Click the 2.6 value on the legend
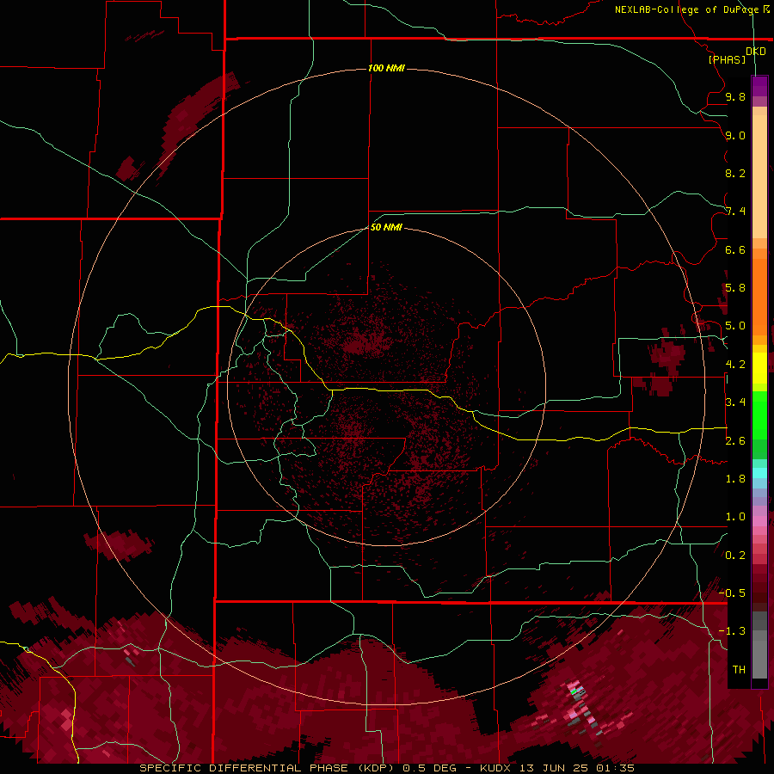The image size is (774, 774). click(735, 441)
